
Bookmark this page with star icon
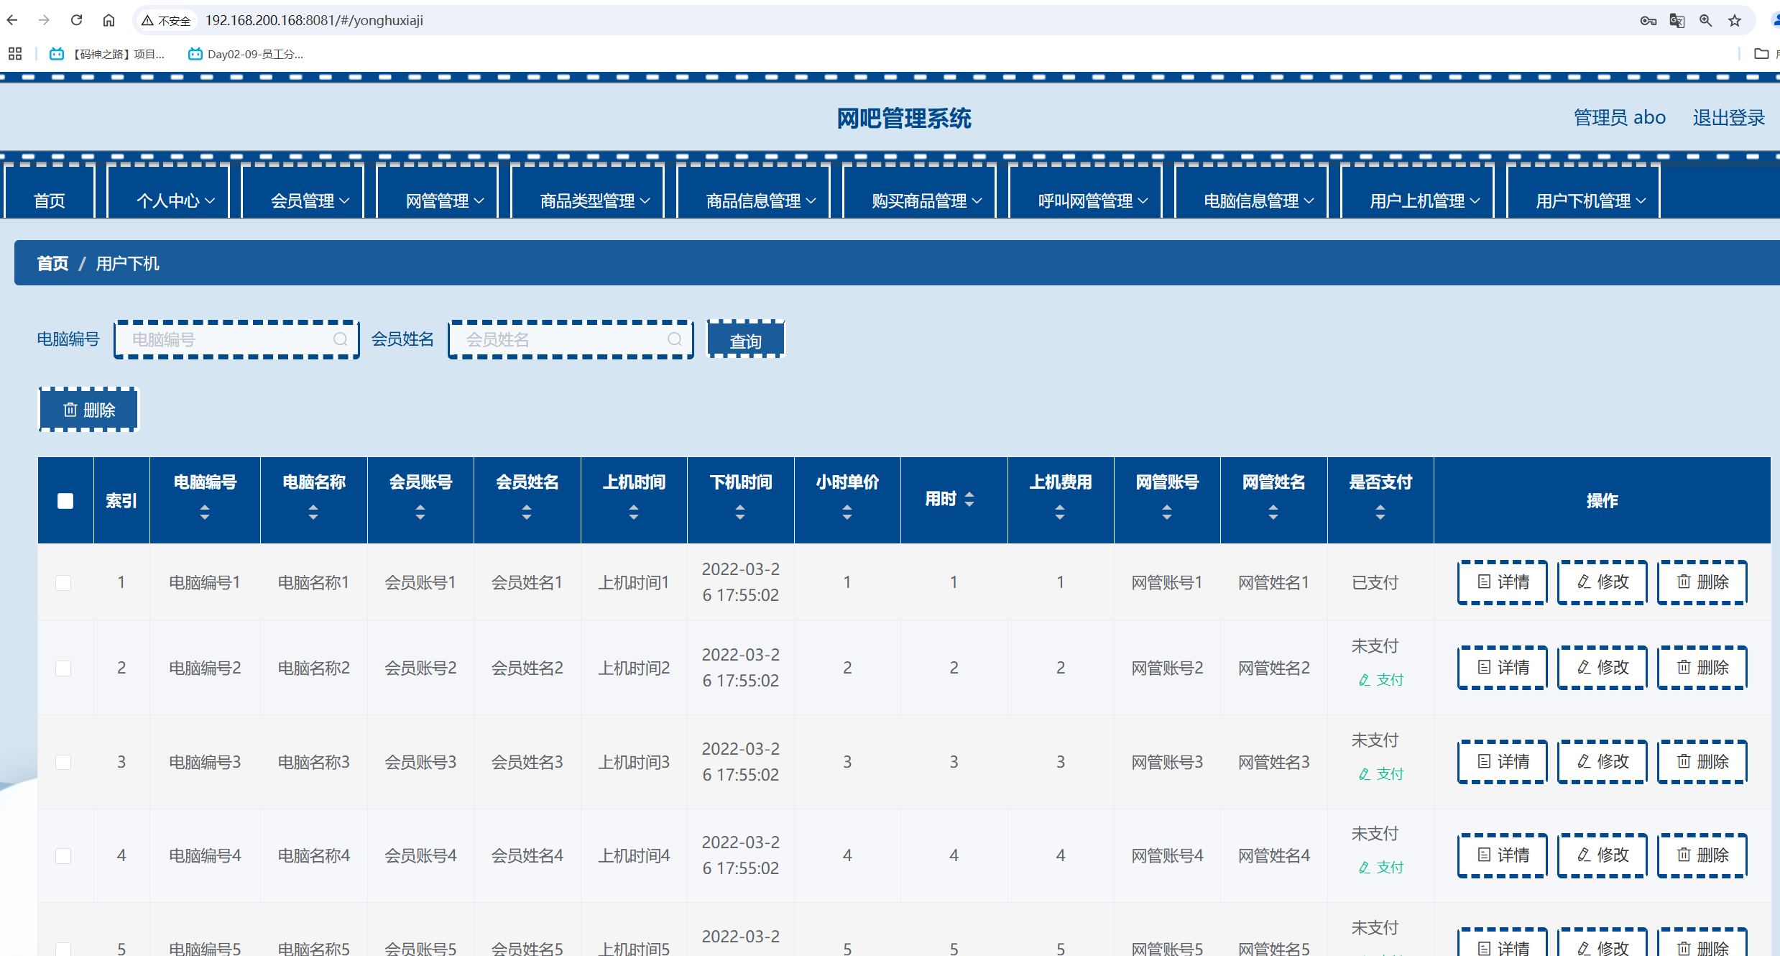(1735, 20)
